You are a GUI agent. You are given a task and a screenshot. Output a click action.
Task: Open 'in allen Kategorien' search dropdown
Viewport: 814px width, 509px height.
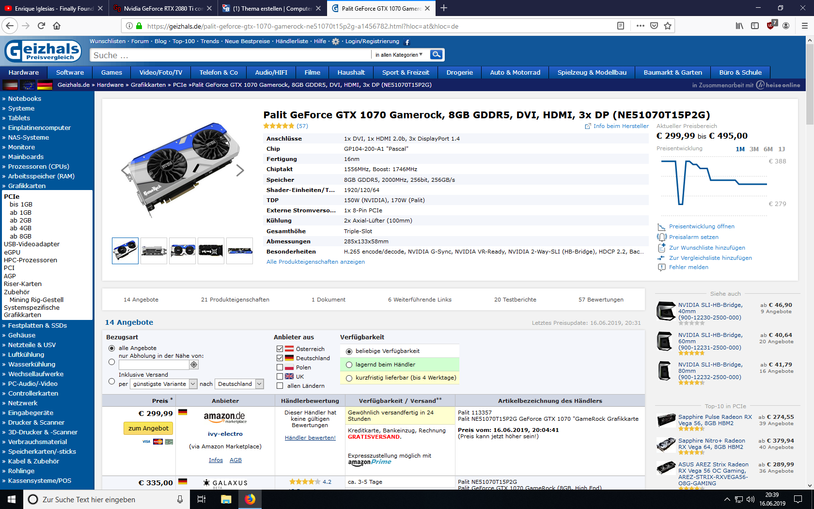399,55
